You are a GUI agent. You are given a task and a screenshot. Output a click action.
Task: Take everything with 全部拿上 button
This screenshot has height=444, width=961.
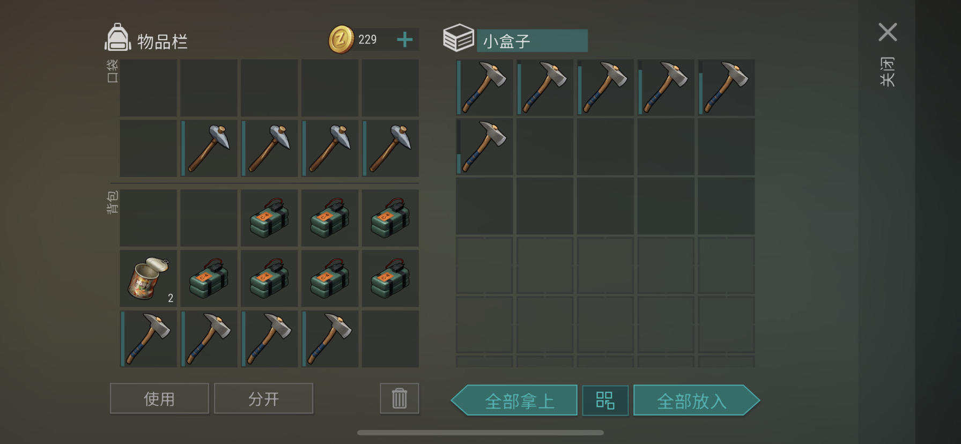[514, 401]
